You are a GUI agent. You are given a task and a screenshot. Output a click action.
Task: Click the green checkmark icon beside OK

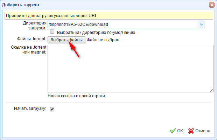pos(173,131)
